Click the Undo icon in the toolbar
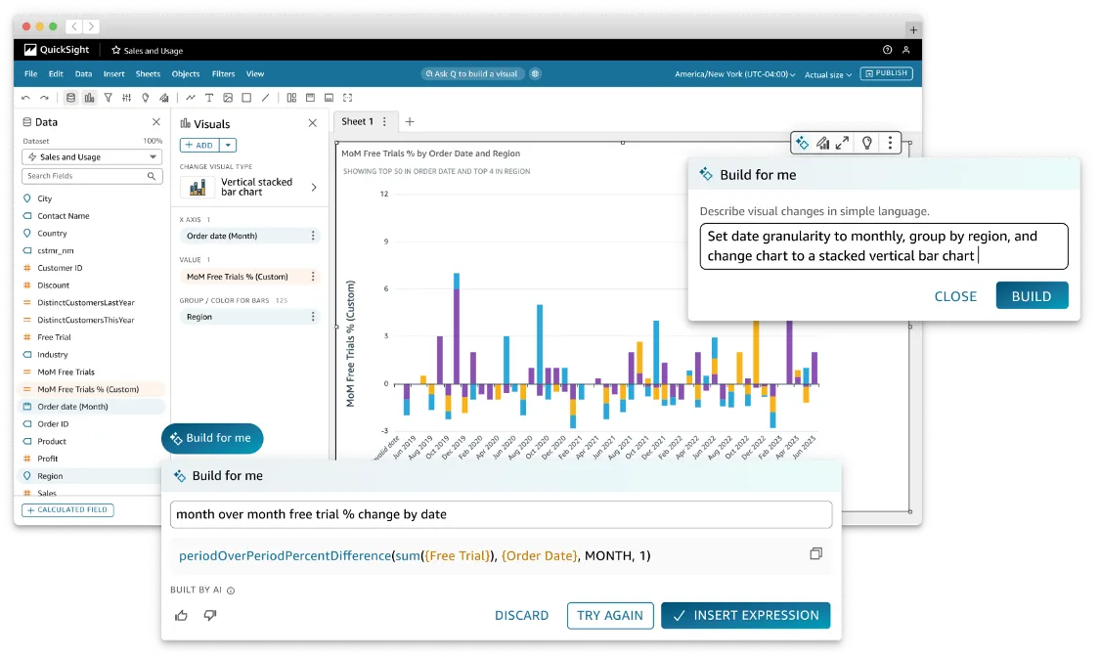The height and width of the screenshot is (657, 1100). [x=26, y=97]
